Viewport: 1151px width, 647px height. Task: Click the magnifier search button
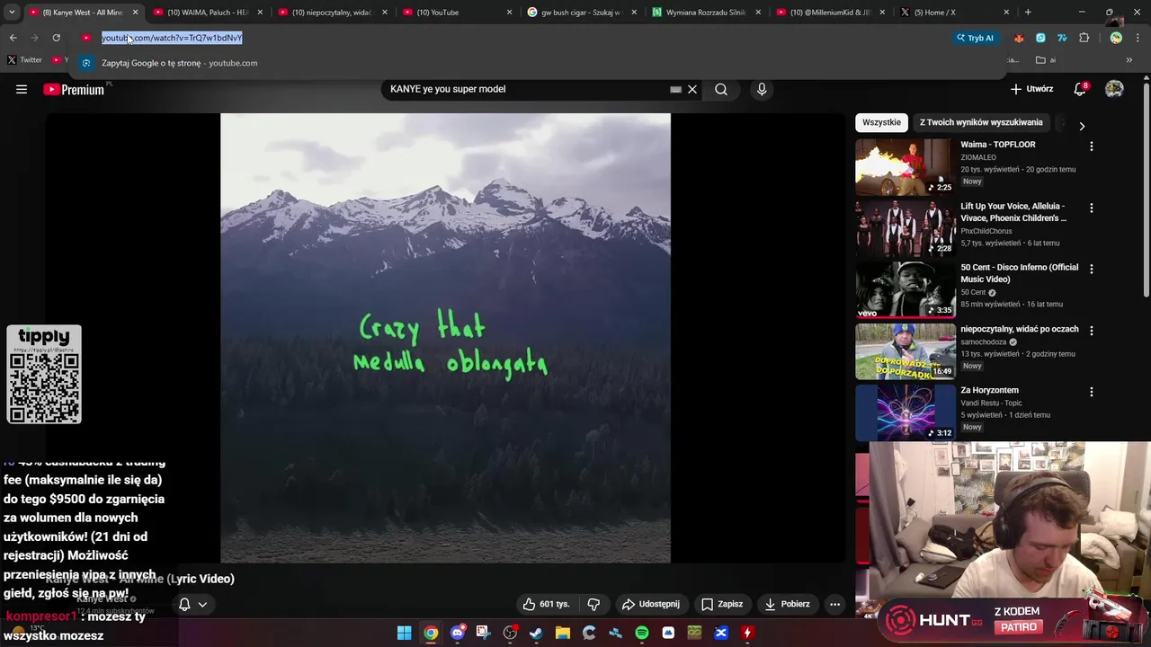[x=721, y=89]
